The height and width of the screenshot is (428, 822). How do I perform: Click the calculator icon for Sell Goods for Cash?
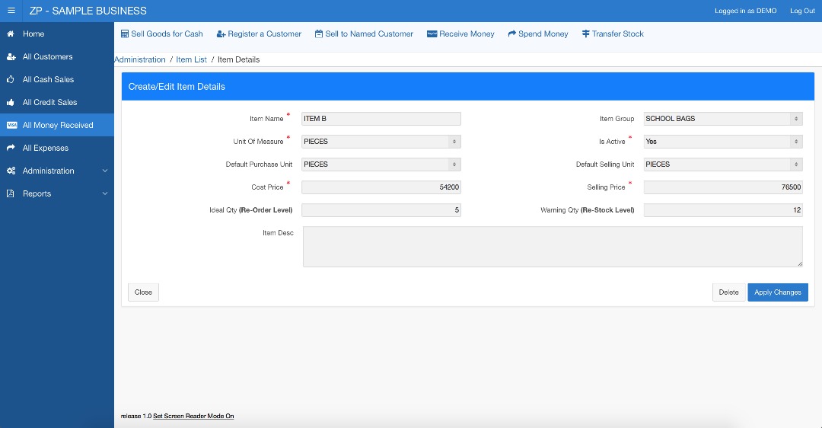125,34
